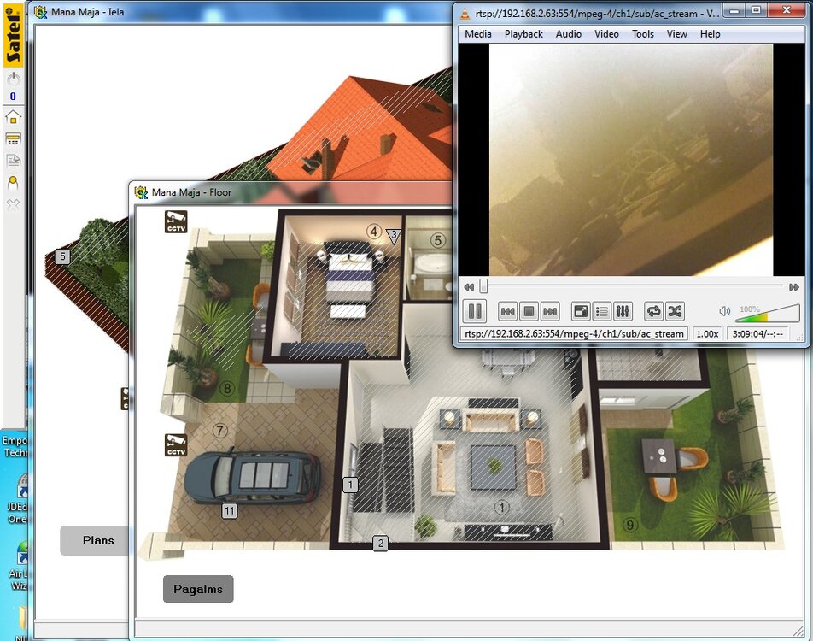The image size is (813, 641).
Task: Click the Satel power icon in the sidebar
Action: pyautogui.click(x=13, y=79)
